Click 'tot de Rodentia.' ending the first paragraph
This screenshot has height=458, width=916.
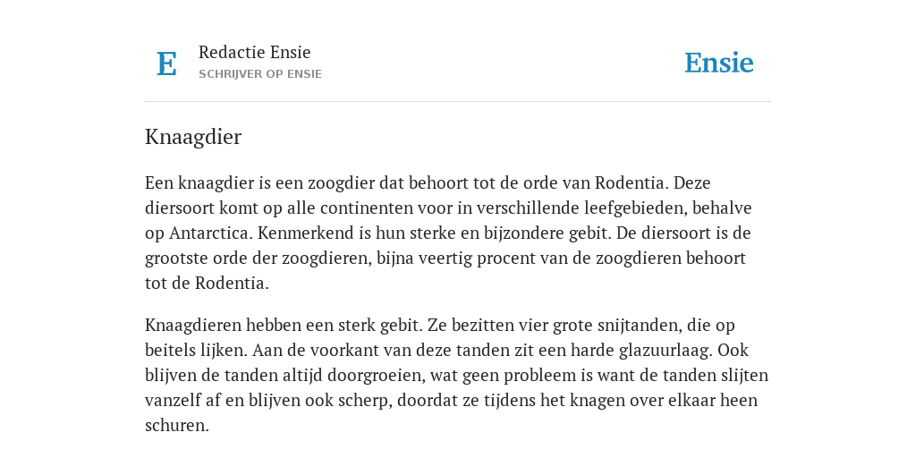point(207,284)
